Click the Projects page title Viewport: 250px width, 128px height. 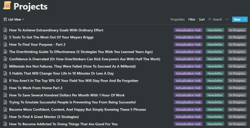point(30,7)
